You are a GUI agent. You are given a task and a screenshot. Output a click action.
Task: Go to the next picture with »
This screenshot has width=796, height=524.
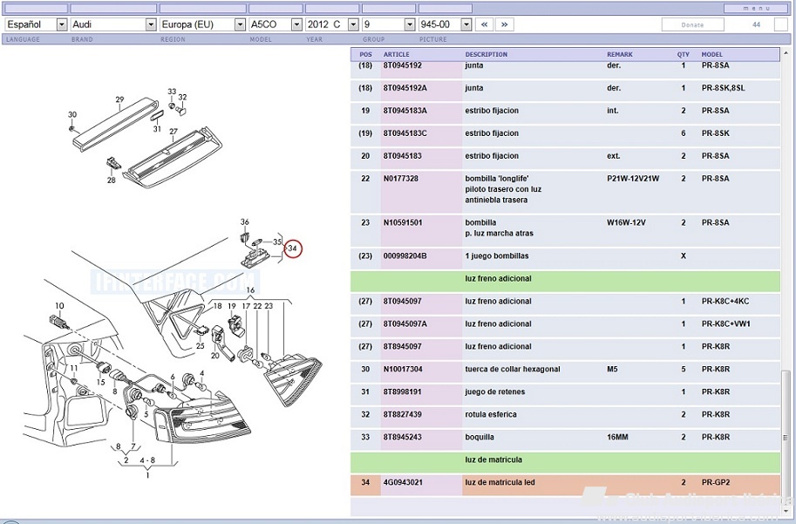coord(504,24)
